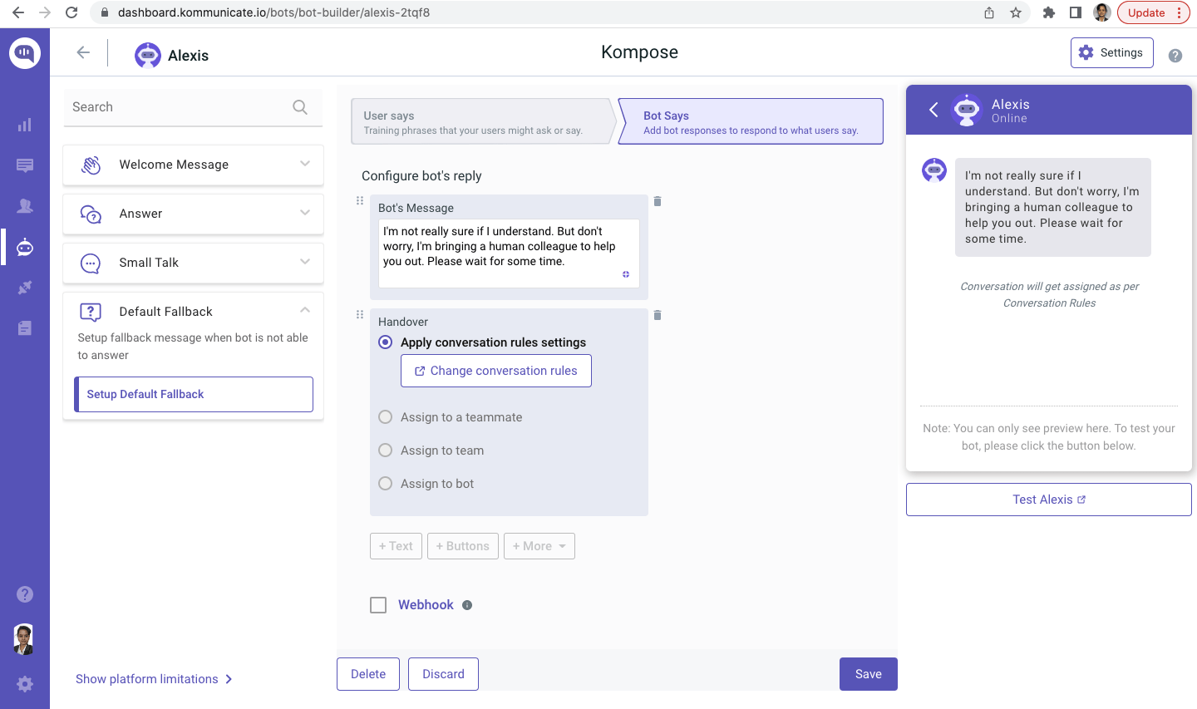
Task: Open the Kommunicate logo home icon
Action: tap(25, 54)
